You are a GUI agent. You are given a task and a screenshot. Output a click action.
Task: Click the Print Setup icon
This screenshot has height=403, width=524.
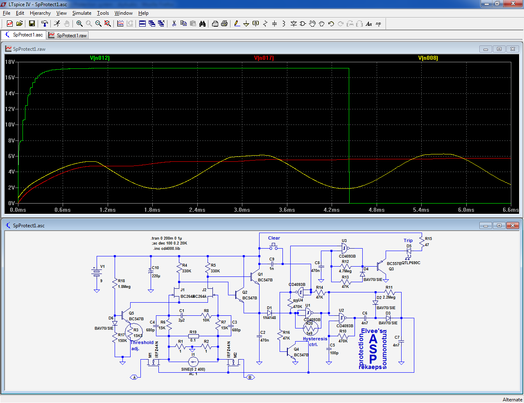click(x=215, y=24)
